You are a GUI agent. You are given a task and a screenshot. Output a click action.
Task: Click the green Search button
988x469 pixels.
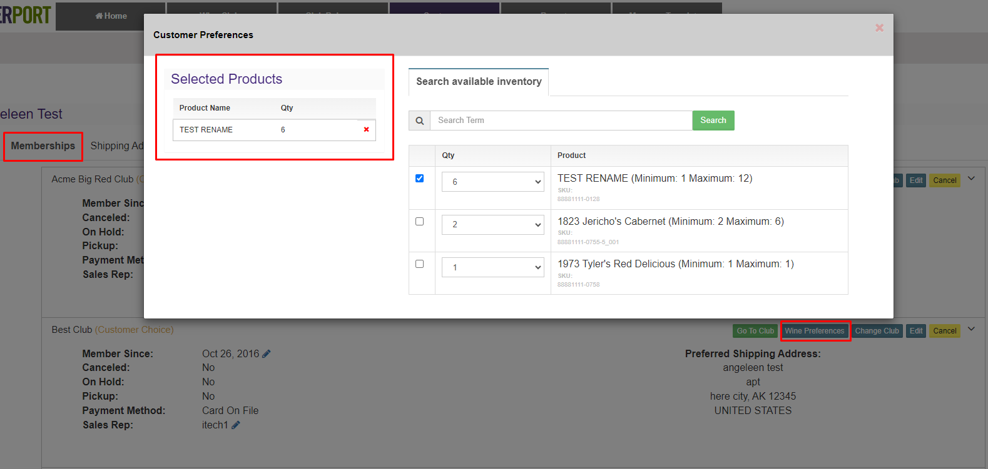(x=713, y=121)
